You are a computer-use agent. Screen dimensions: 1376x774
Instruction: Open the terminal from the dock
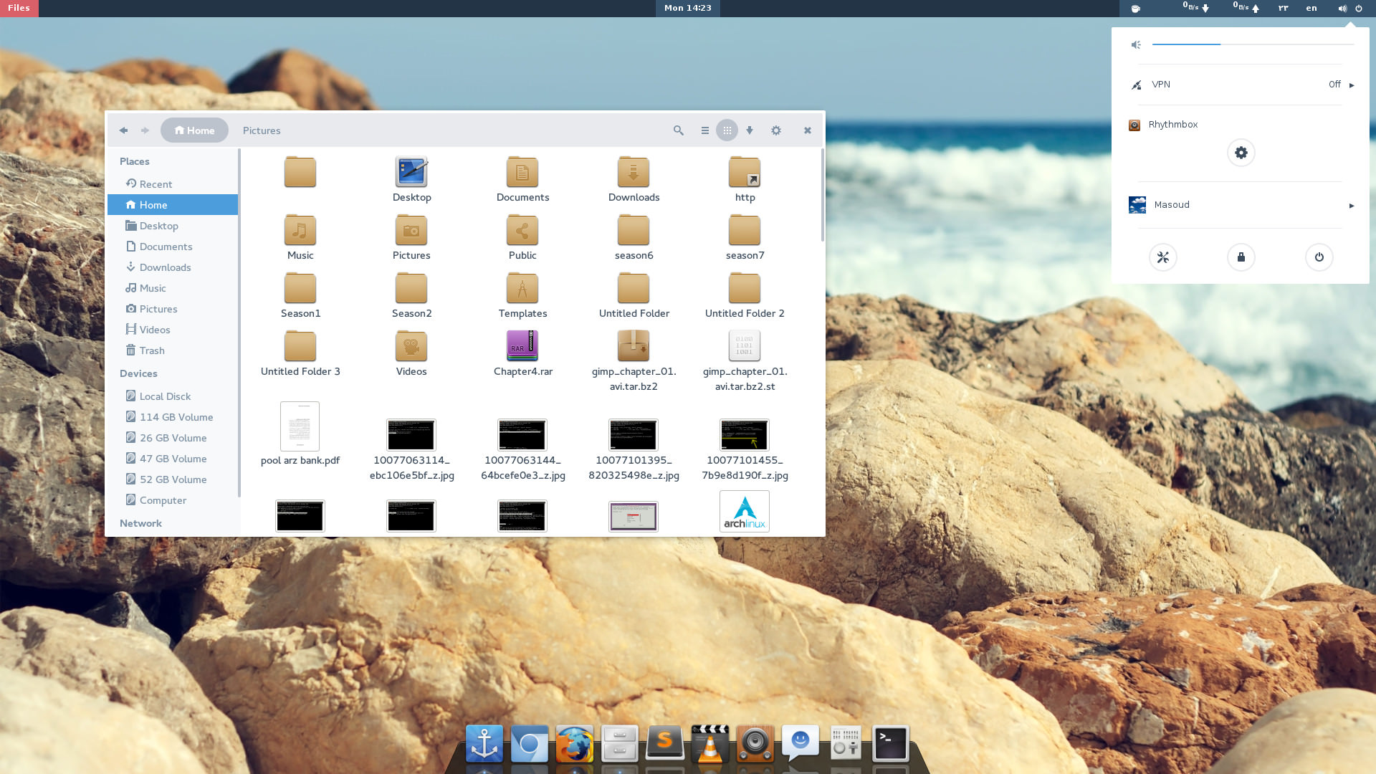890,744
